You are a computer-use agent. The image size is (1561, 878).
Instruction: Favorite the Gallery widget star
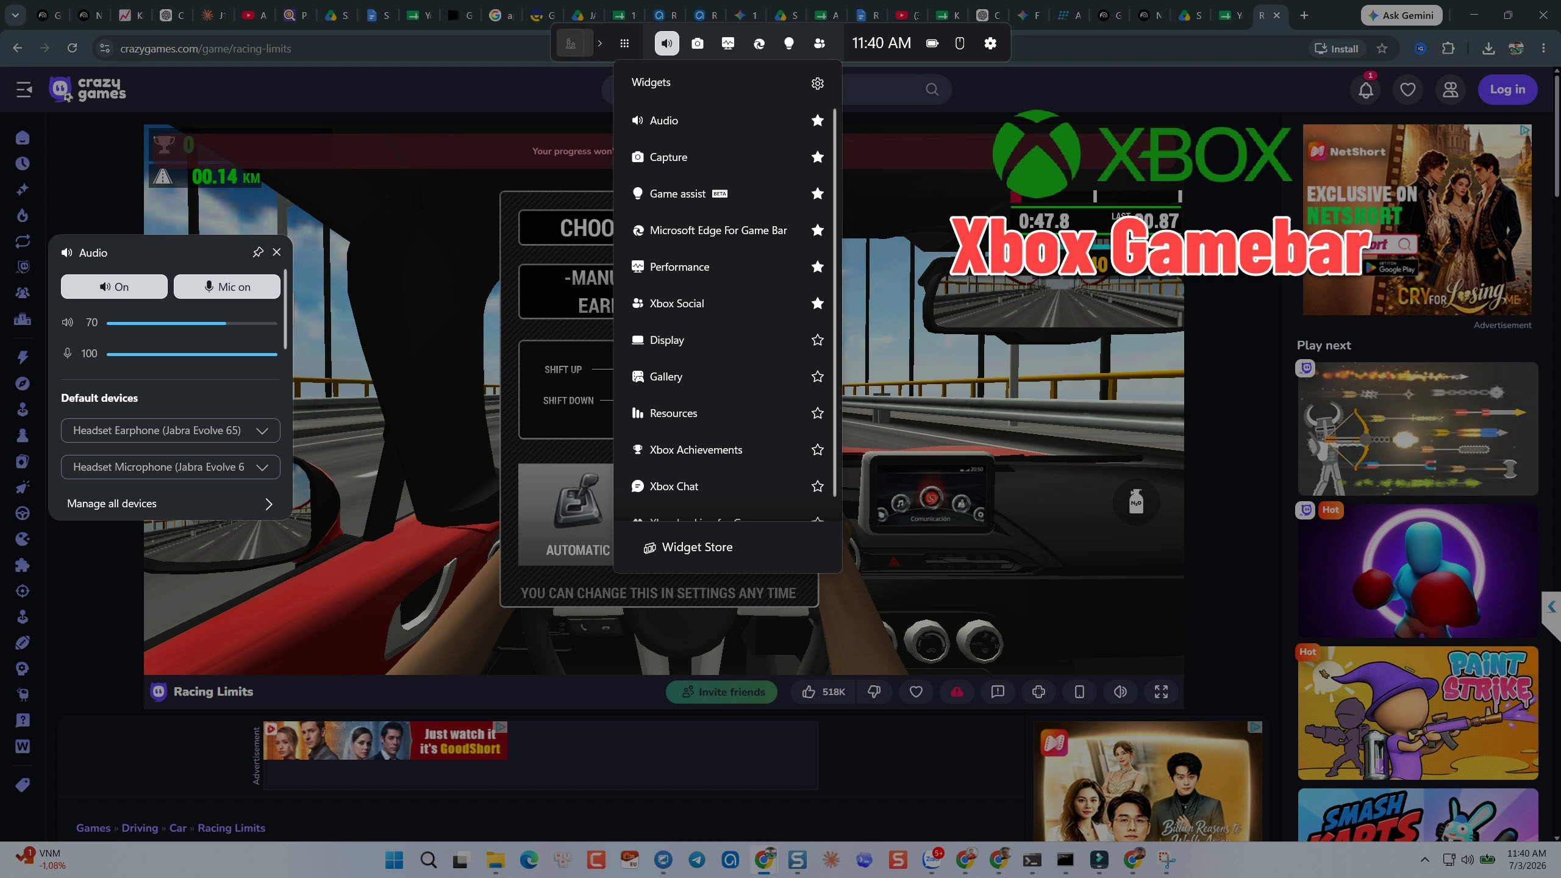coord(818,377)
